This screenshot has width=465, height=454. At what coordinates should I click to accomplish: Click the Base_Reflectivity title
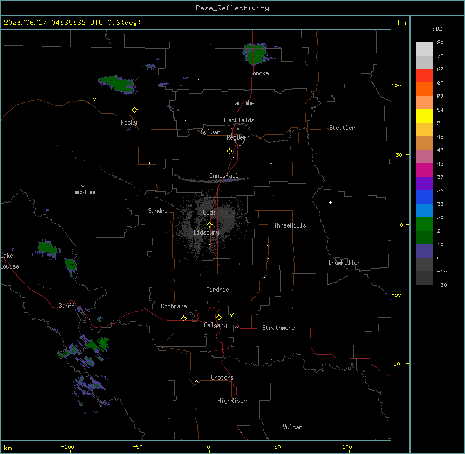click(232, 8)
